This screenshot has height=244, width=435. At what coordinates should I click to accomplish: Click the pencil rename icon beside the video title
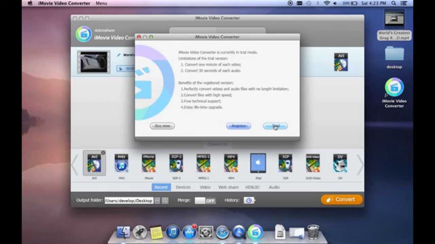point(119,55)
